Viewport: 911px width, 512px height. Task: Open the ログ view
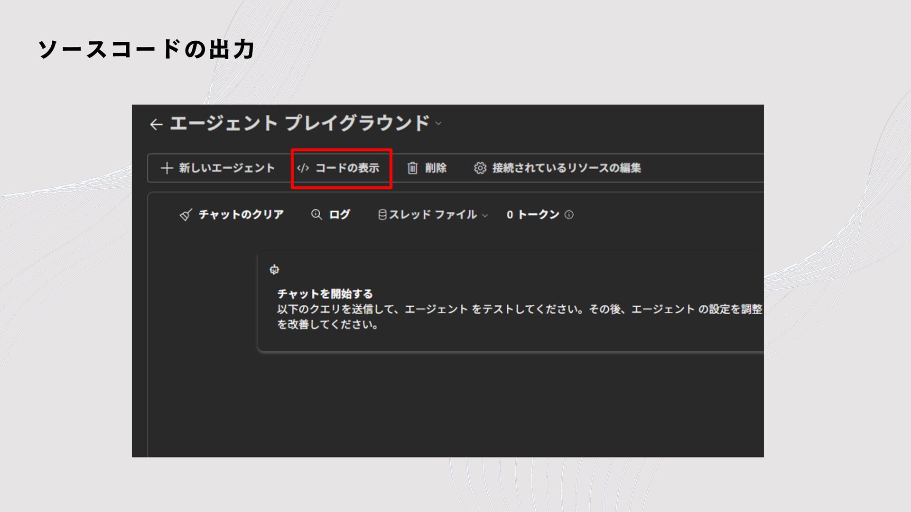click(x=339, y=215)
